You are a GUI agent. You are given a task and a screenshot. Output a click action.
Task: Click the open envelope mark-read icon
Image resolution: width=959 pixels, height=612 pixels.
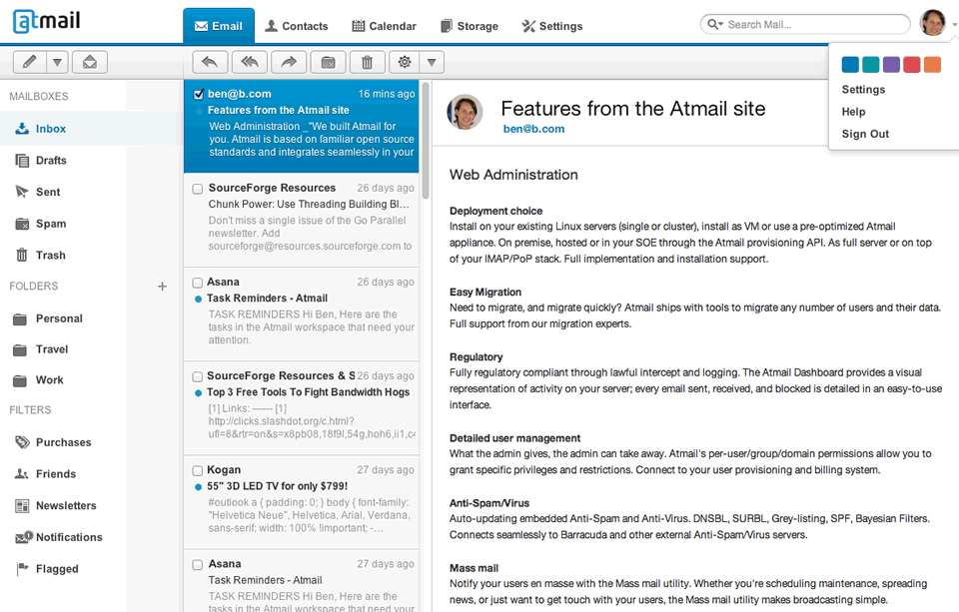pyautogui.click(x=90, y=62)
